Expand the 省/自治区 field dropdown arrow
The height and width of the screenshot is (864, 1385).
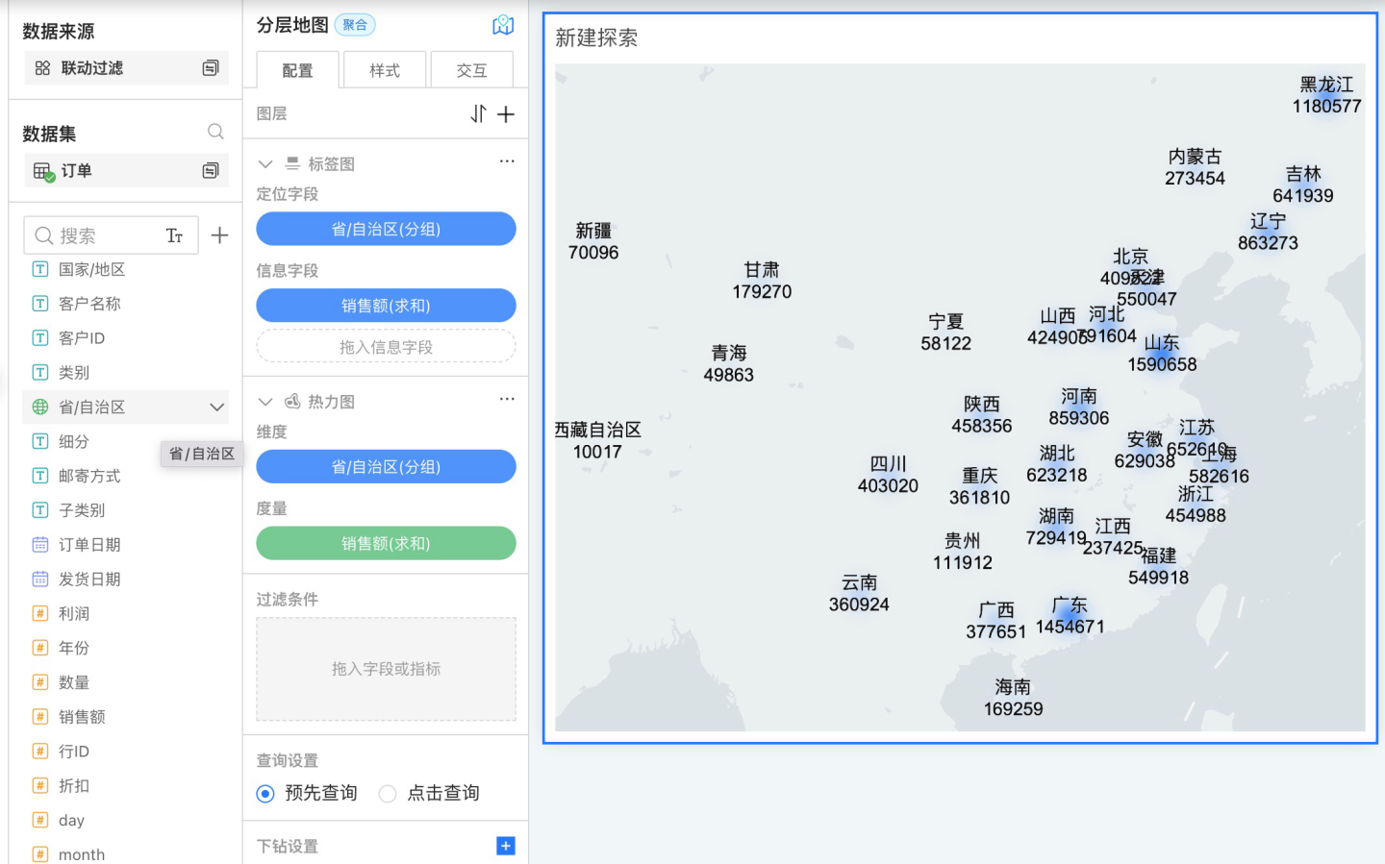(x=216, y=407)
